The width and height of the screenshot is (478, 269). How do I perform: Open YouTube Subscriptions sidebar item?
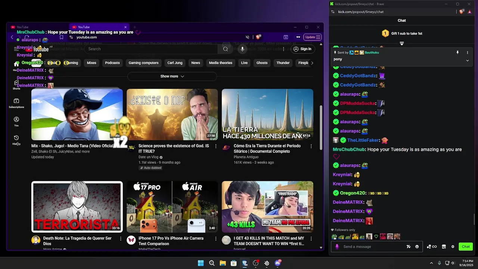pyautogui.click(x=16, y=103)
